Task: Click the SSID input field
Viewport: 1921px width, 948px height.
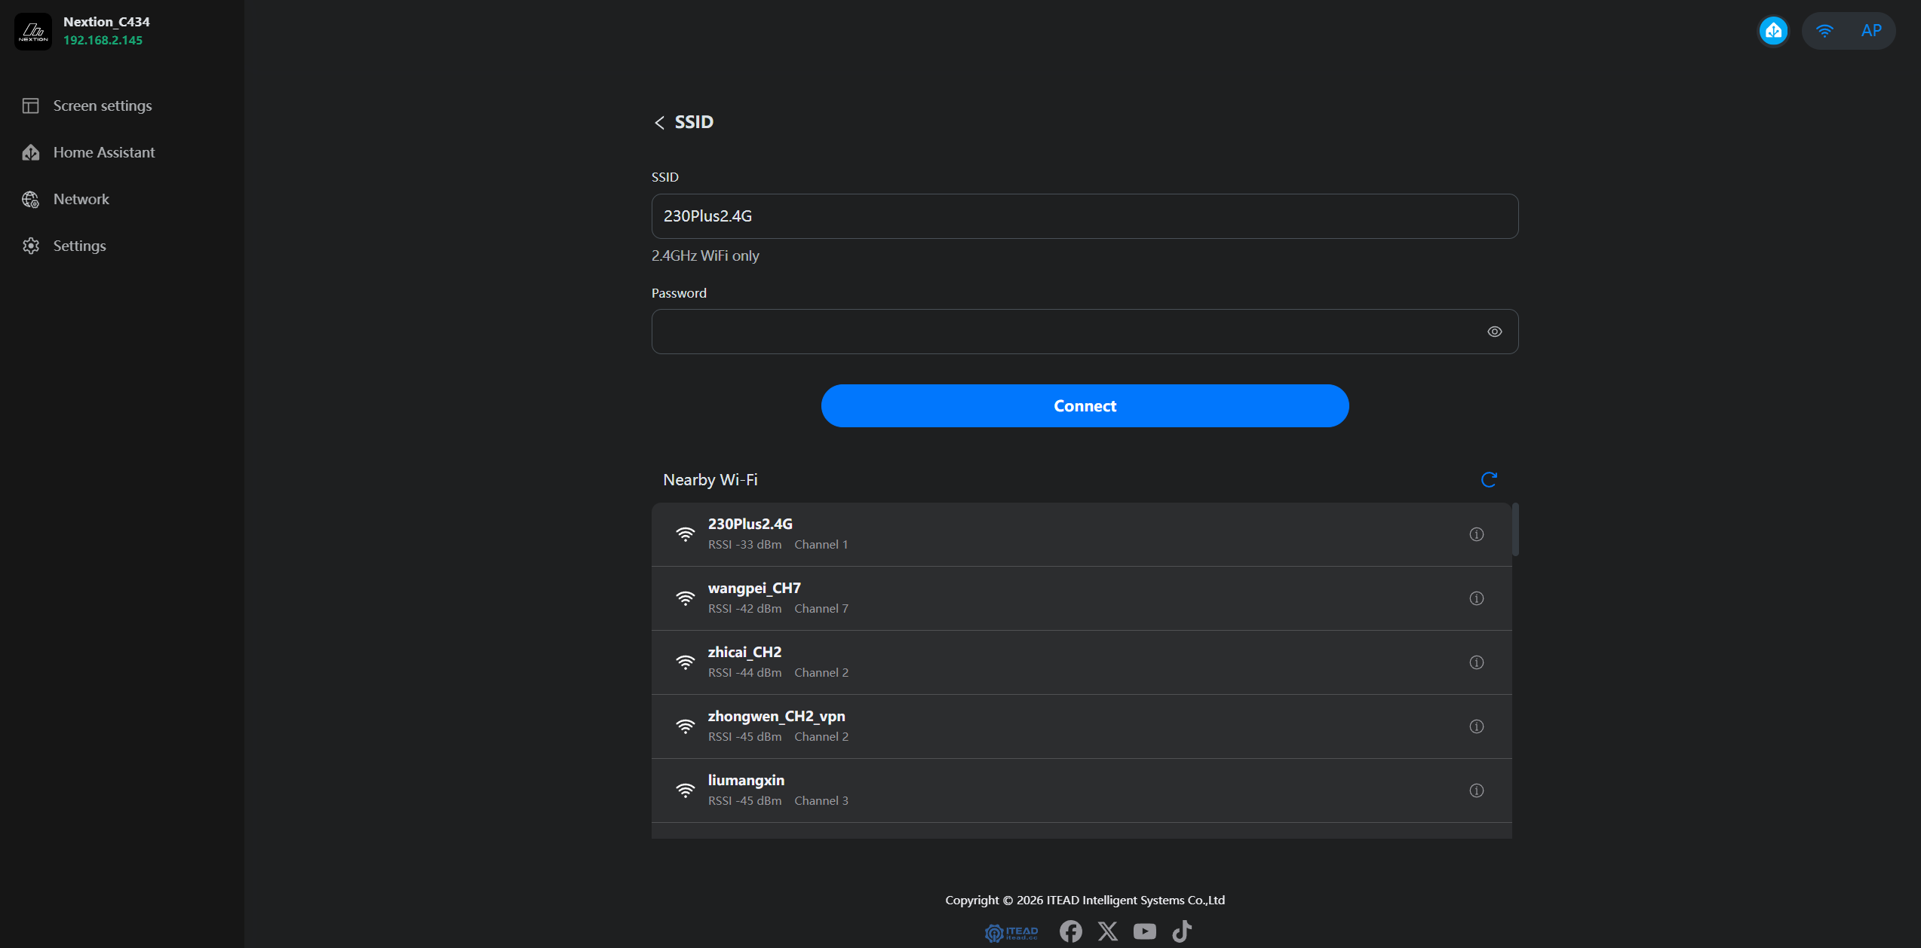Action: tap(1085, 216)
